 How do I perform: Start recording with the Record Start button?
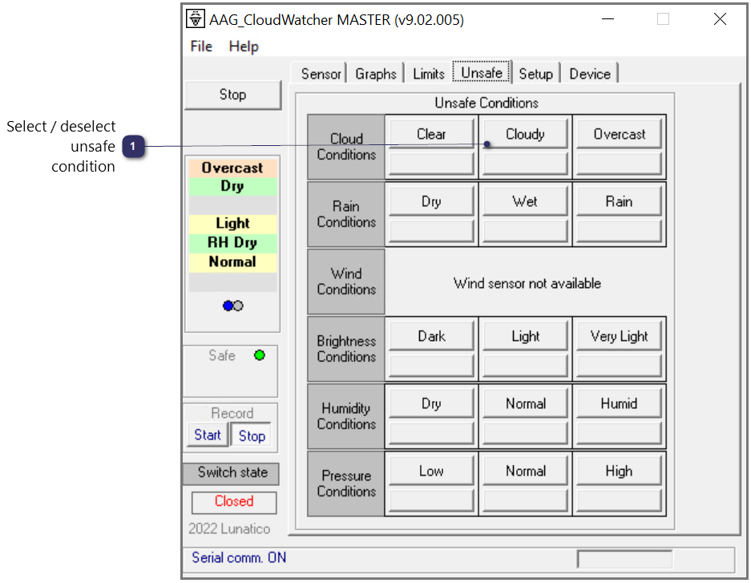point(208,435)
